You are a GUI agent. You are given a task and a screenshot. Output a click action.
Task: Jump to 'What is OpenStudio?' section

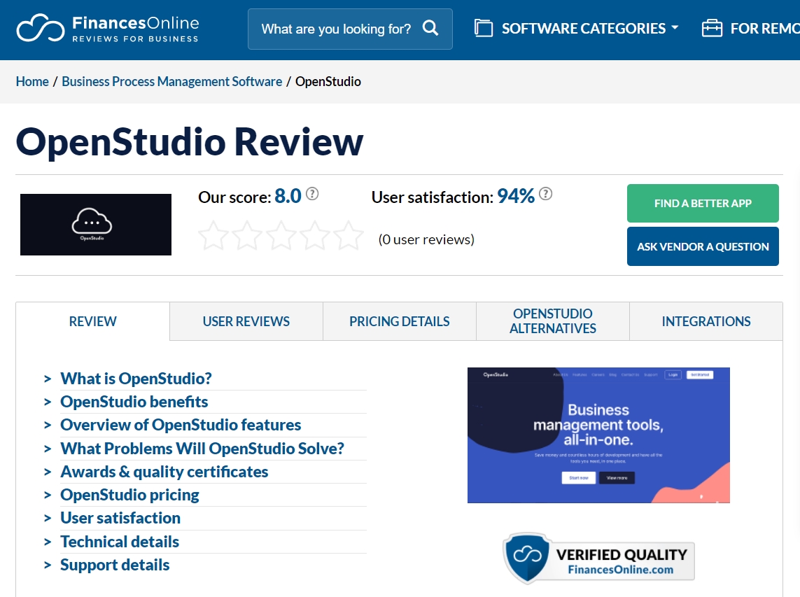click(136, 379)
